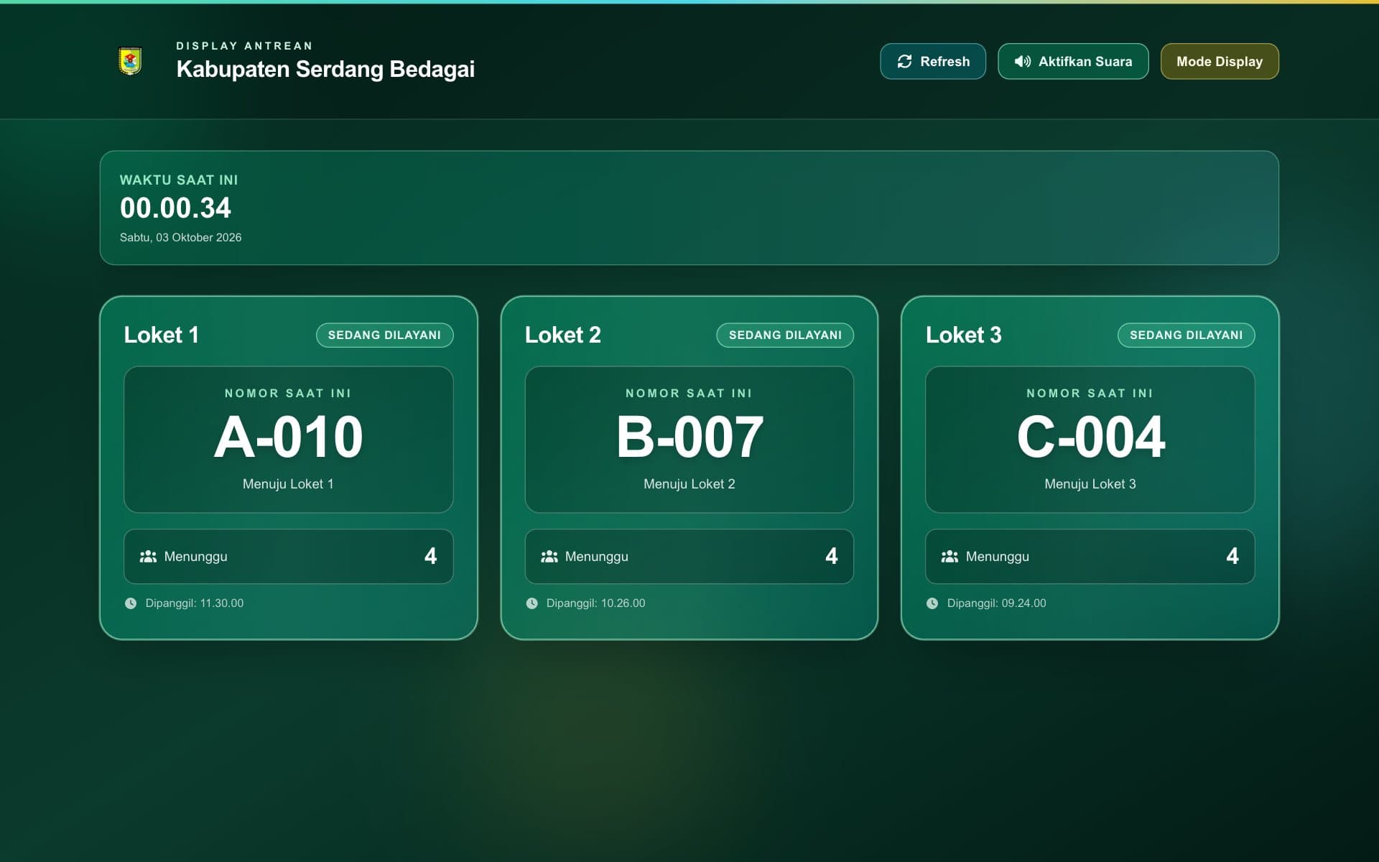The width and height of the screenshot is (1379, 862).
Task: Click the people icon in Loket 3 Menunggu row
Action: tap(949, 557)
